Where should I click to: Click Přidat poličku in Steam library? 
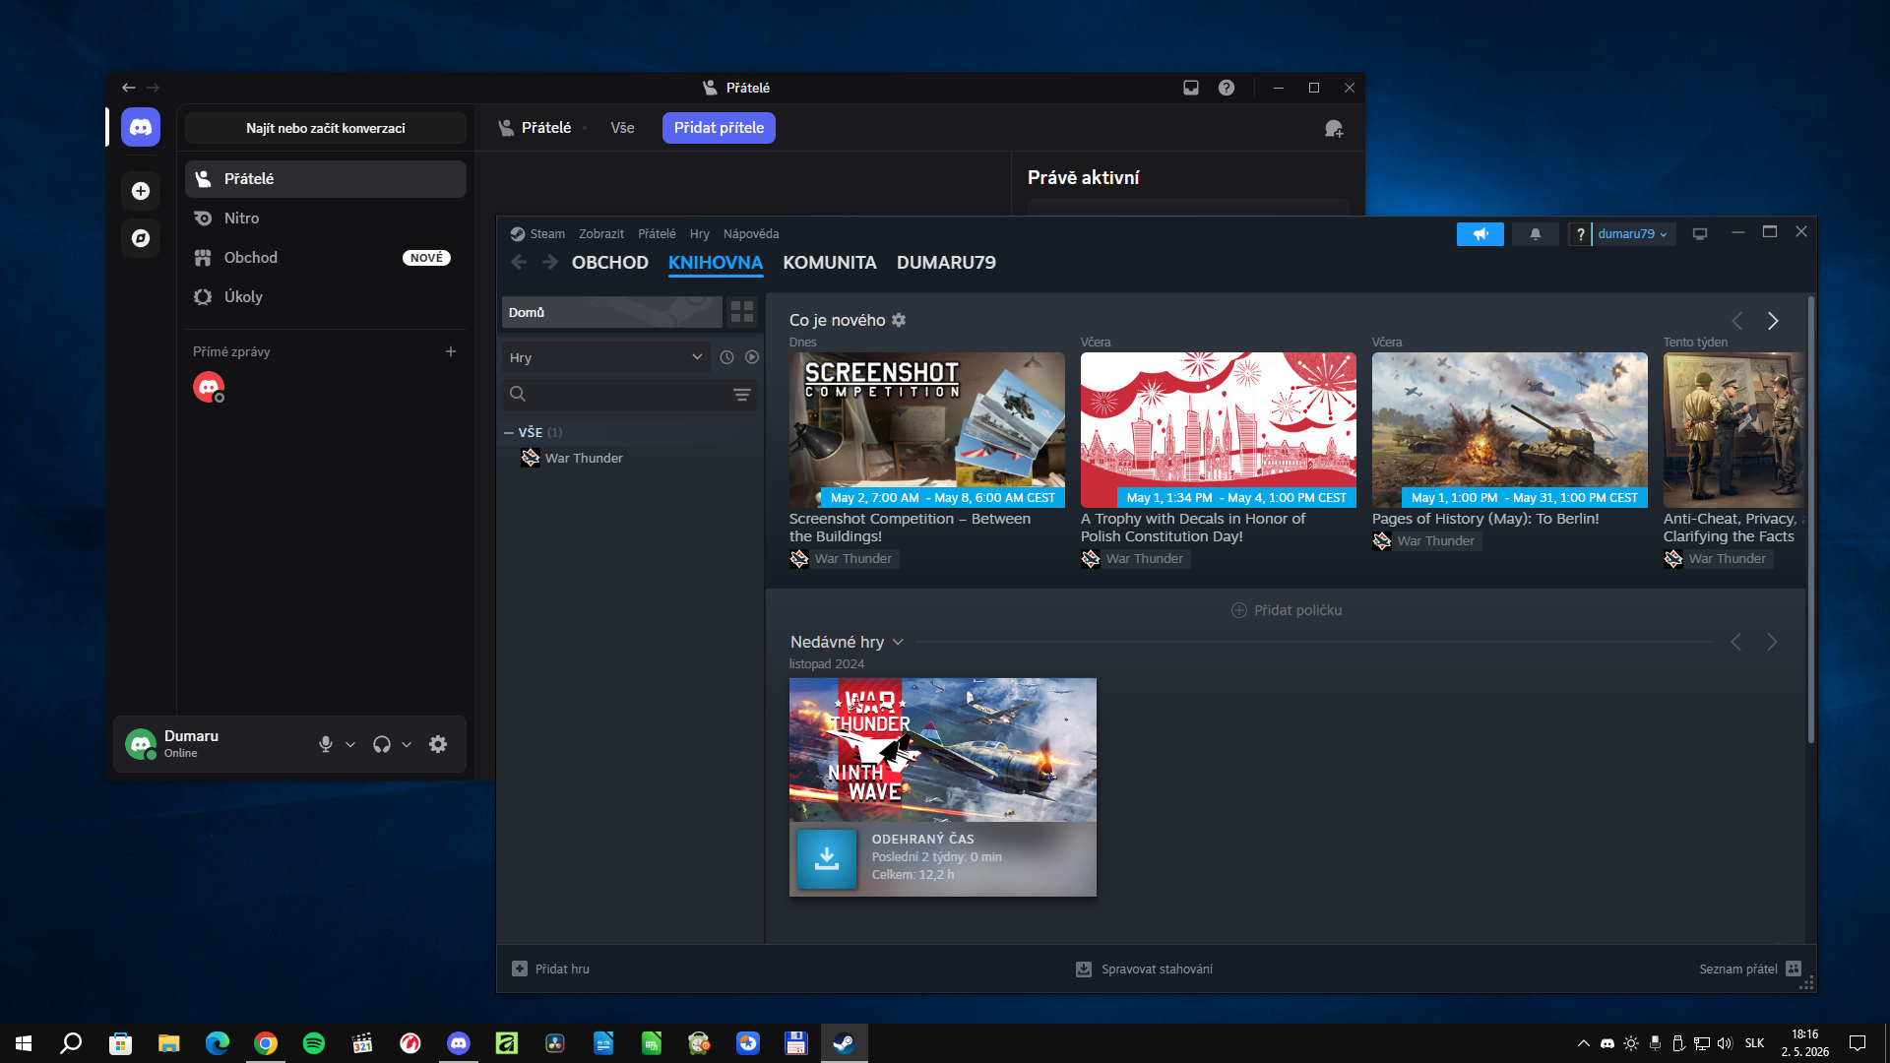coord(1287,610)
